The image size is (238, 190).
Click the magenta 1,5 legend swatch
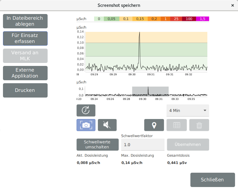tap(203, 19)
